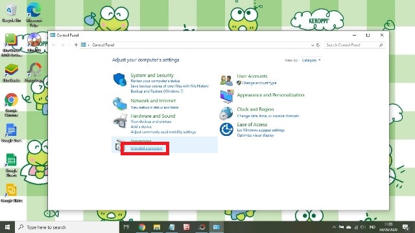Open the Hardware and Sound printer icon
415x233 pixels.
(120, 121)
